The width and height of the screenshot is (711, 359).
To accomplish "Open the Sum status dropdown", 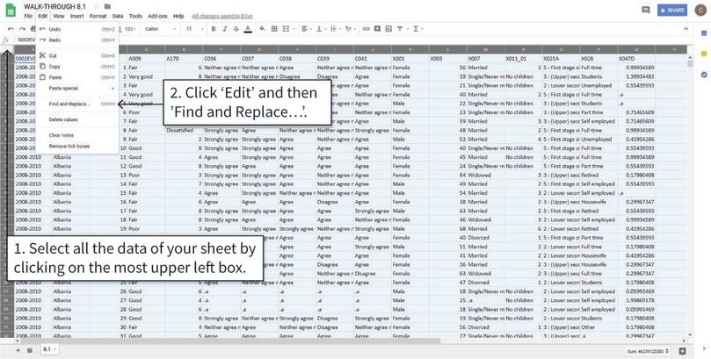I will [x=649, y=351].
